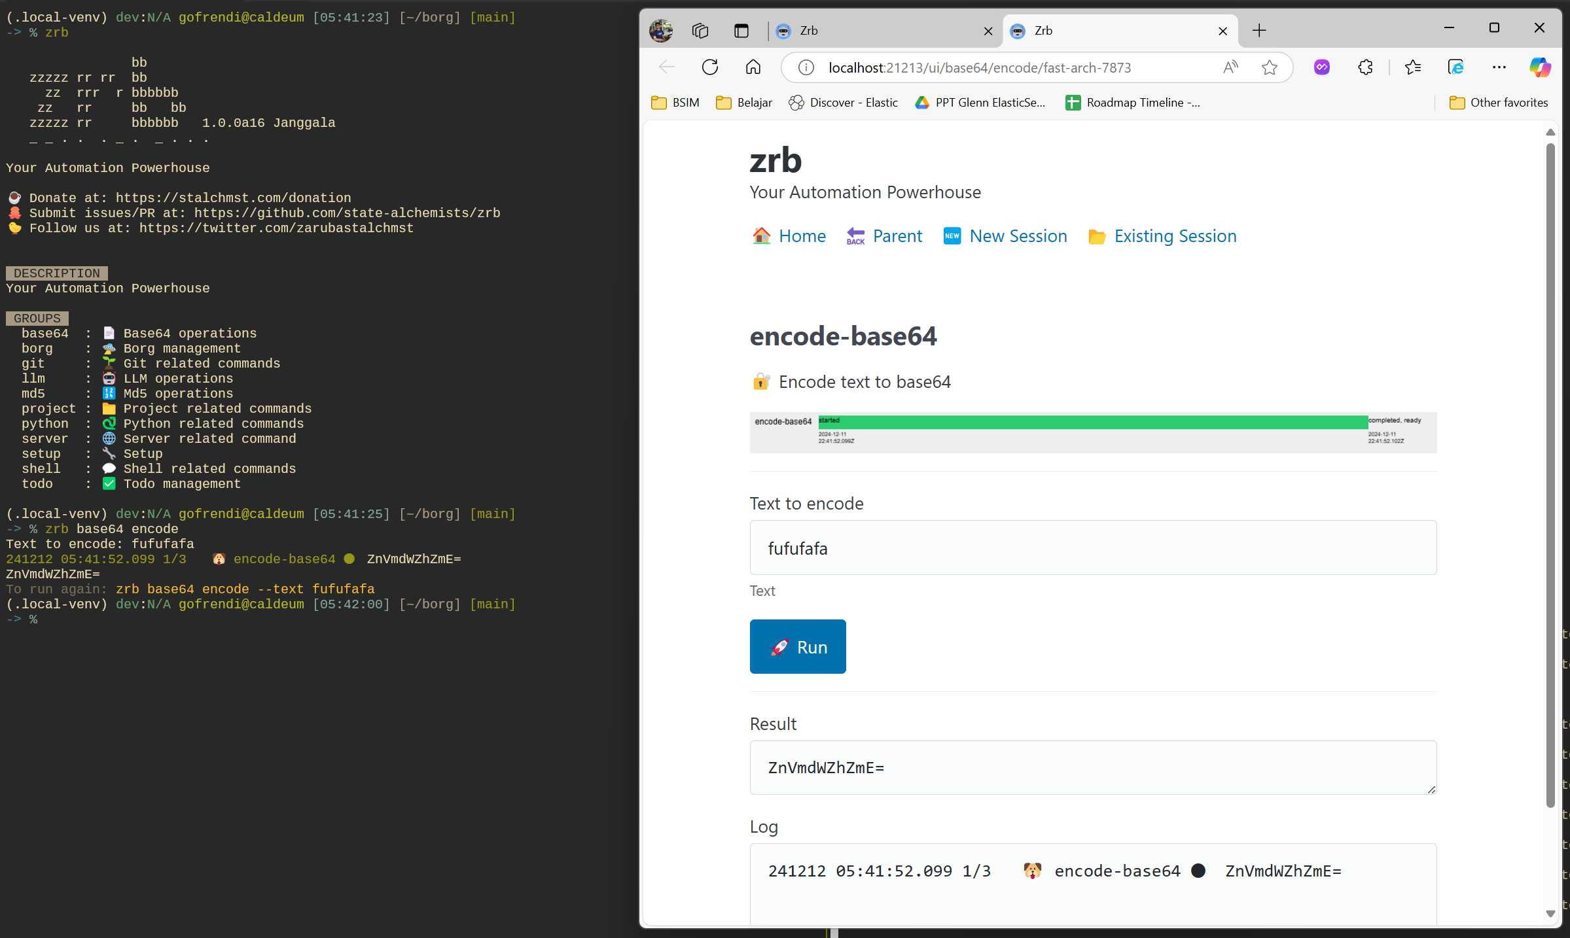
Task: Click the NEW badge icon beside New Session
Action: pyautogui.click(x=952, y=236)
